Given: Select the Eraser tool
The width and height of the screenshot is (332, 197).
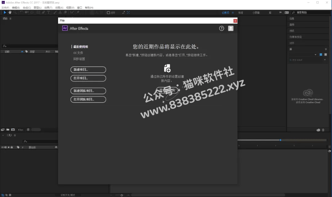Looking at the screenshot, I should 65,13.
